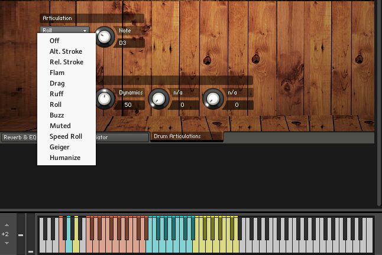
Task: Shift keyboard octave down with arrow
Action: point(7,243)
